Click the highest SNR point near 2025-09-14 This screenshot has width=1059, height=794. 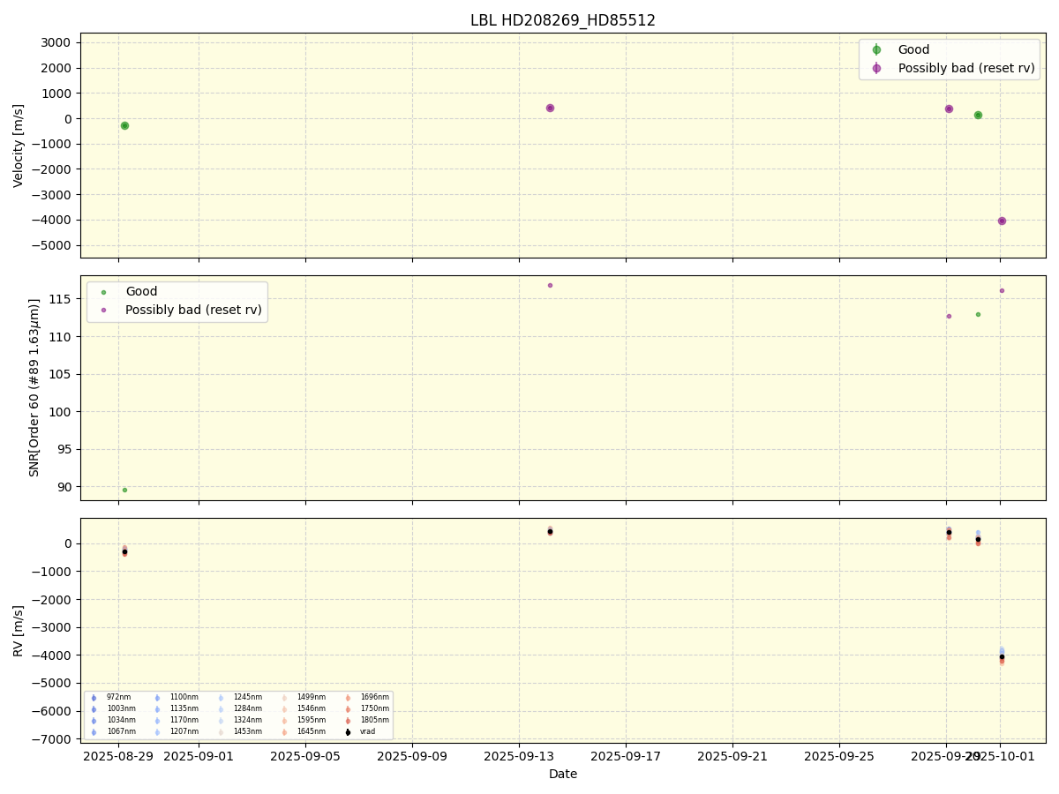pyautogui.click(x=550, y=285)
